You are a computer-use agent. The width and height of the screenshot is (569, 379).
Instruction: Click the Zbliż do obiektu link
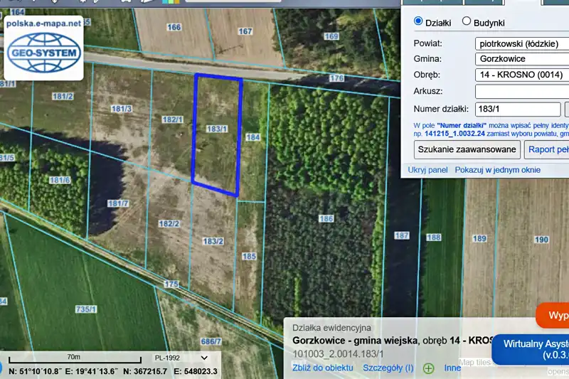point(322,368)
